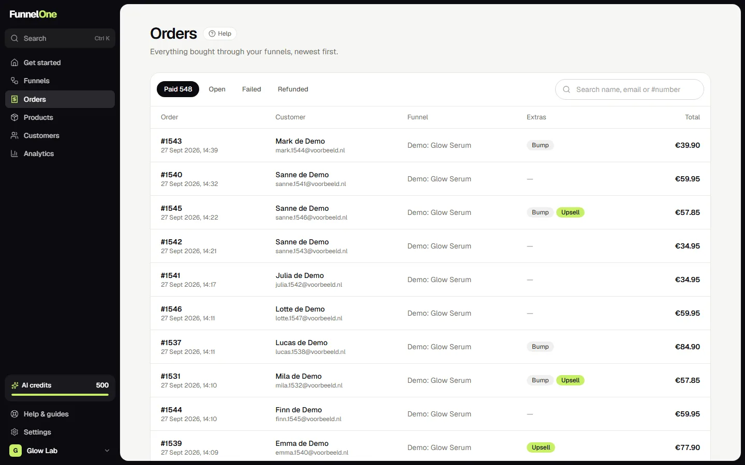Click the Customer column header
The height and width of the screenshot is (465, 745).
tap(290, 117)
